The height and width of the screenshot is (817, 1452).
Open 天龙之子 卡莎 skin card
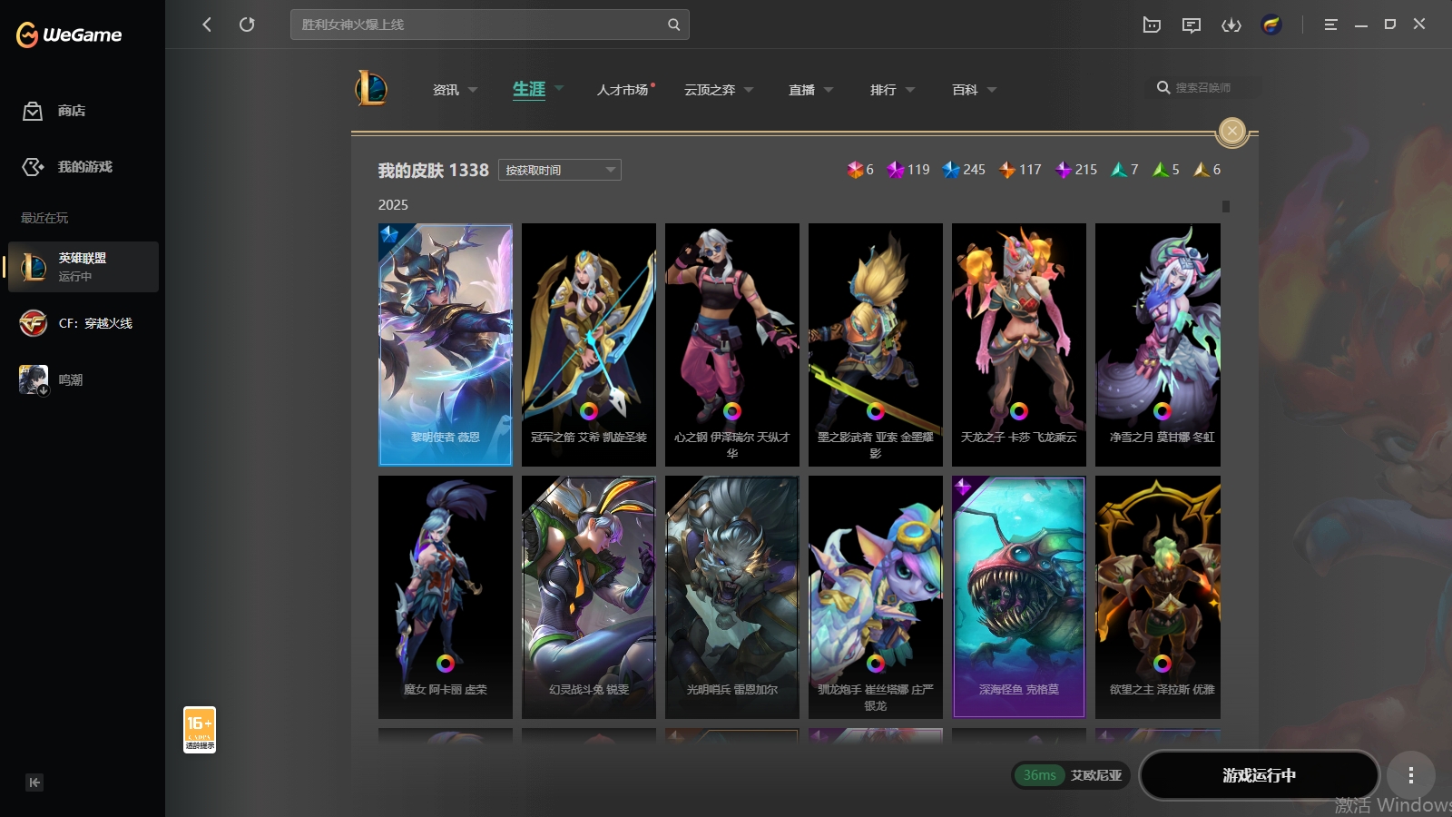tap(1019, 345)
